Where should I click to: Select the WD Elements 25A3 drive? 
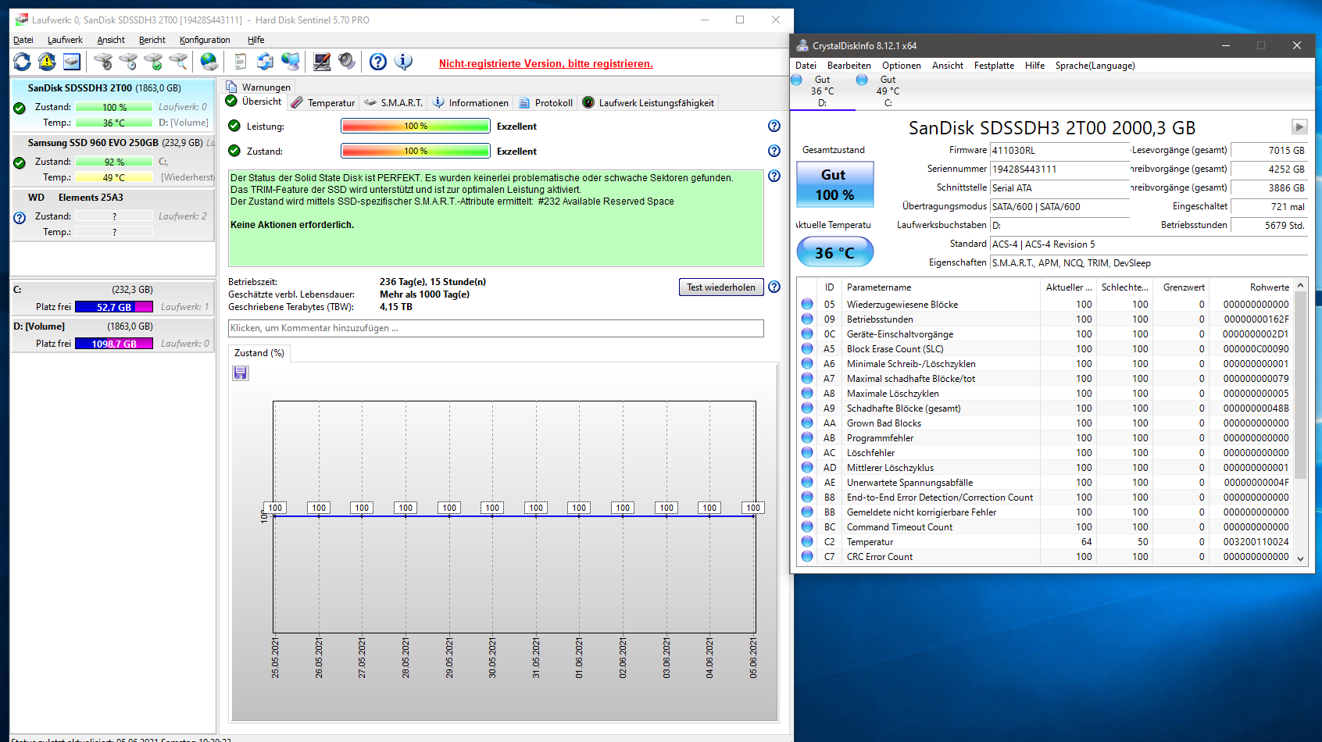click(113, 215)
